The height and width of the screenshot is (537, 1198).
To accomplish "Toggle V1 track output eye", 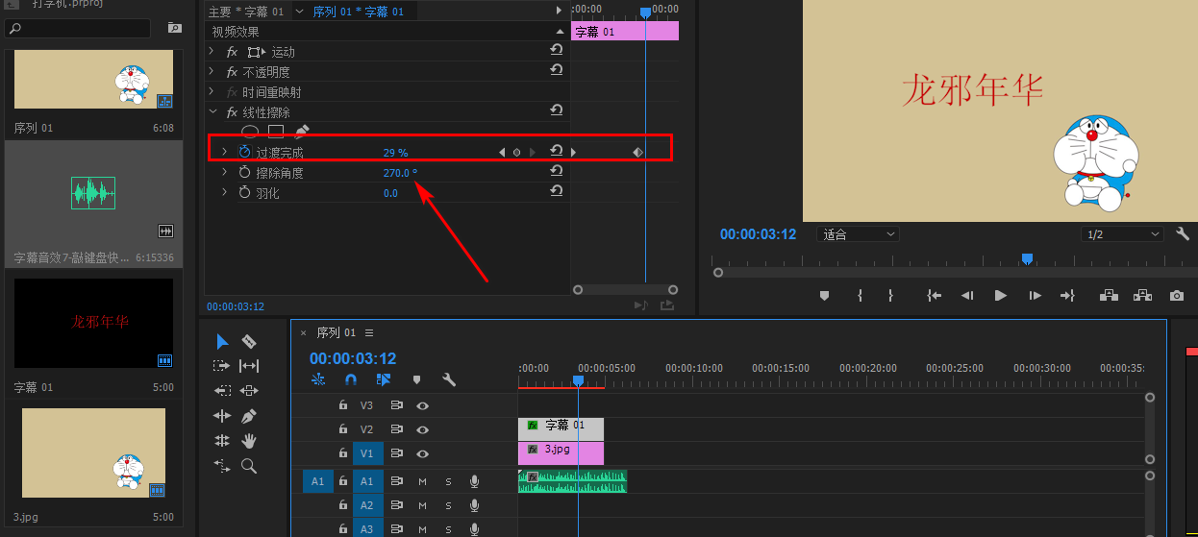I will coord(422,453).
